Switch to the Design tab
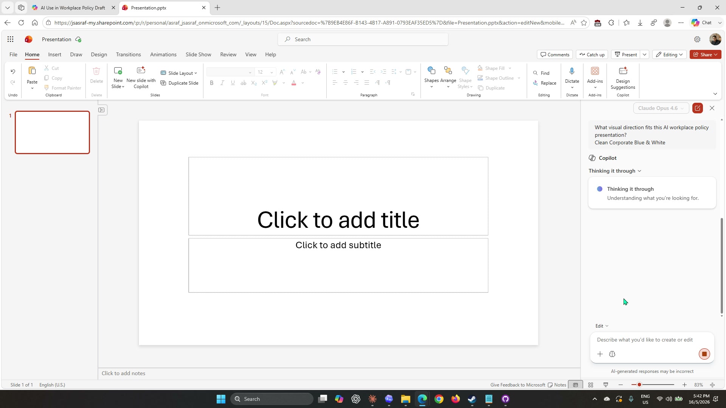The height and width of the screenshot is (408, 726). tap(99, 55)
